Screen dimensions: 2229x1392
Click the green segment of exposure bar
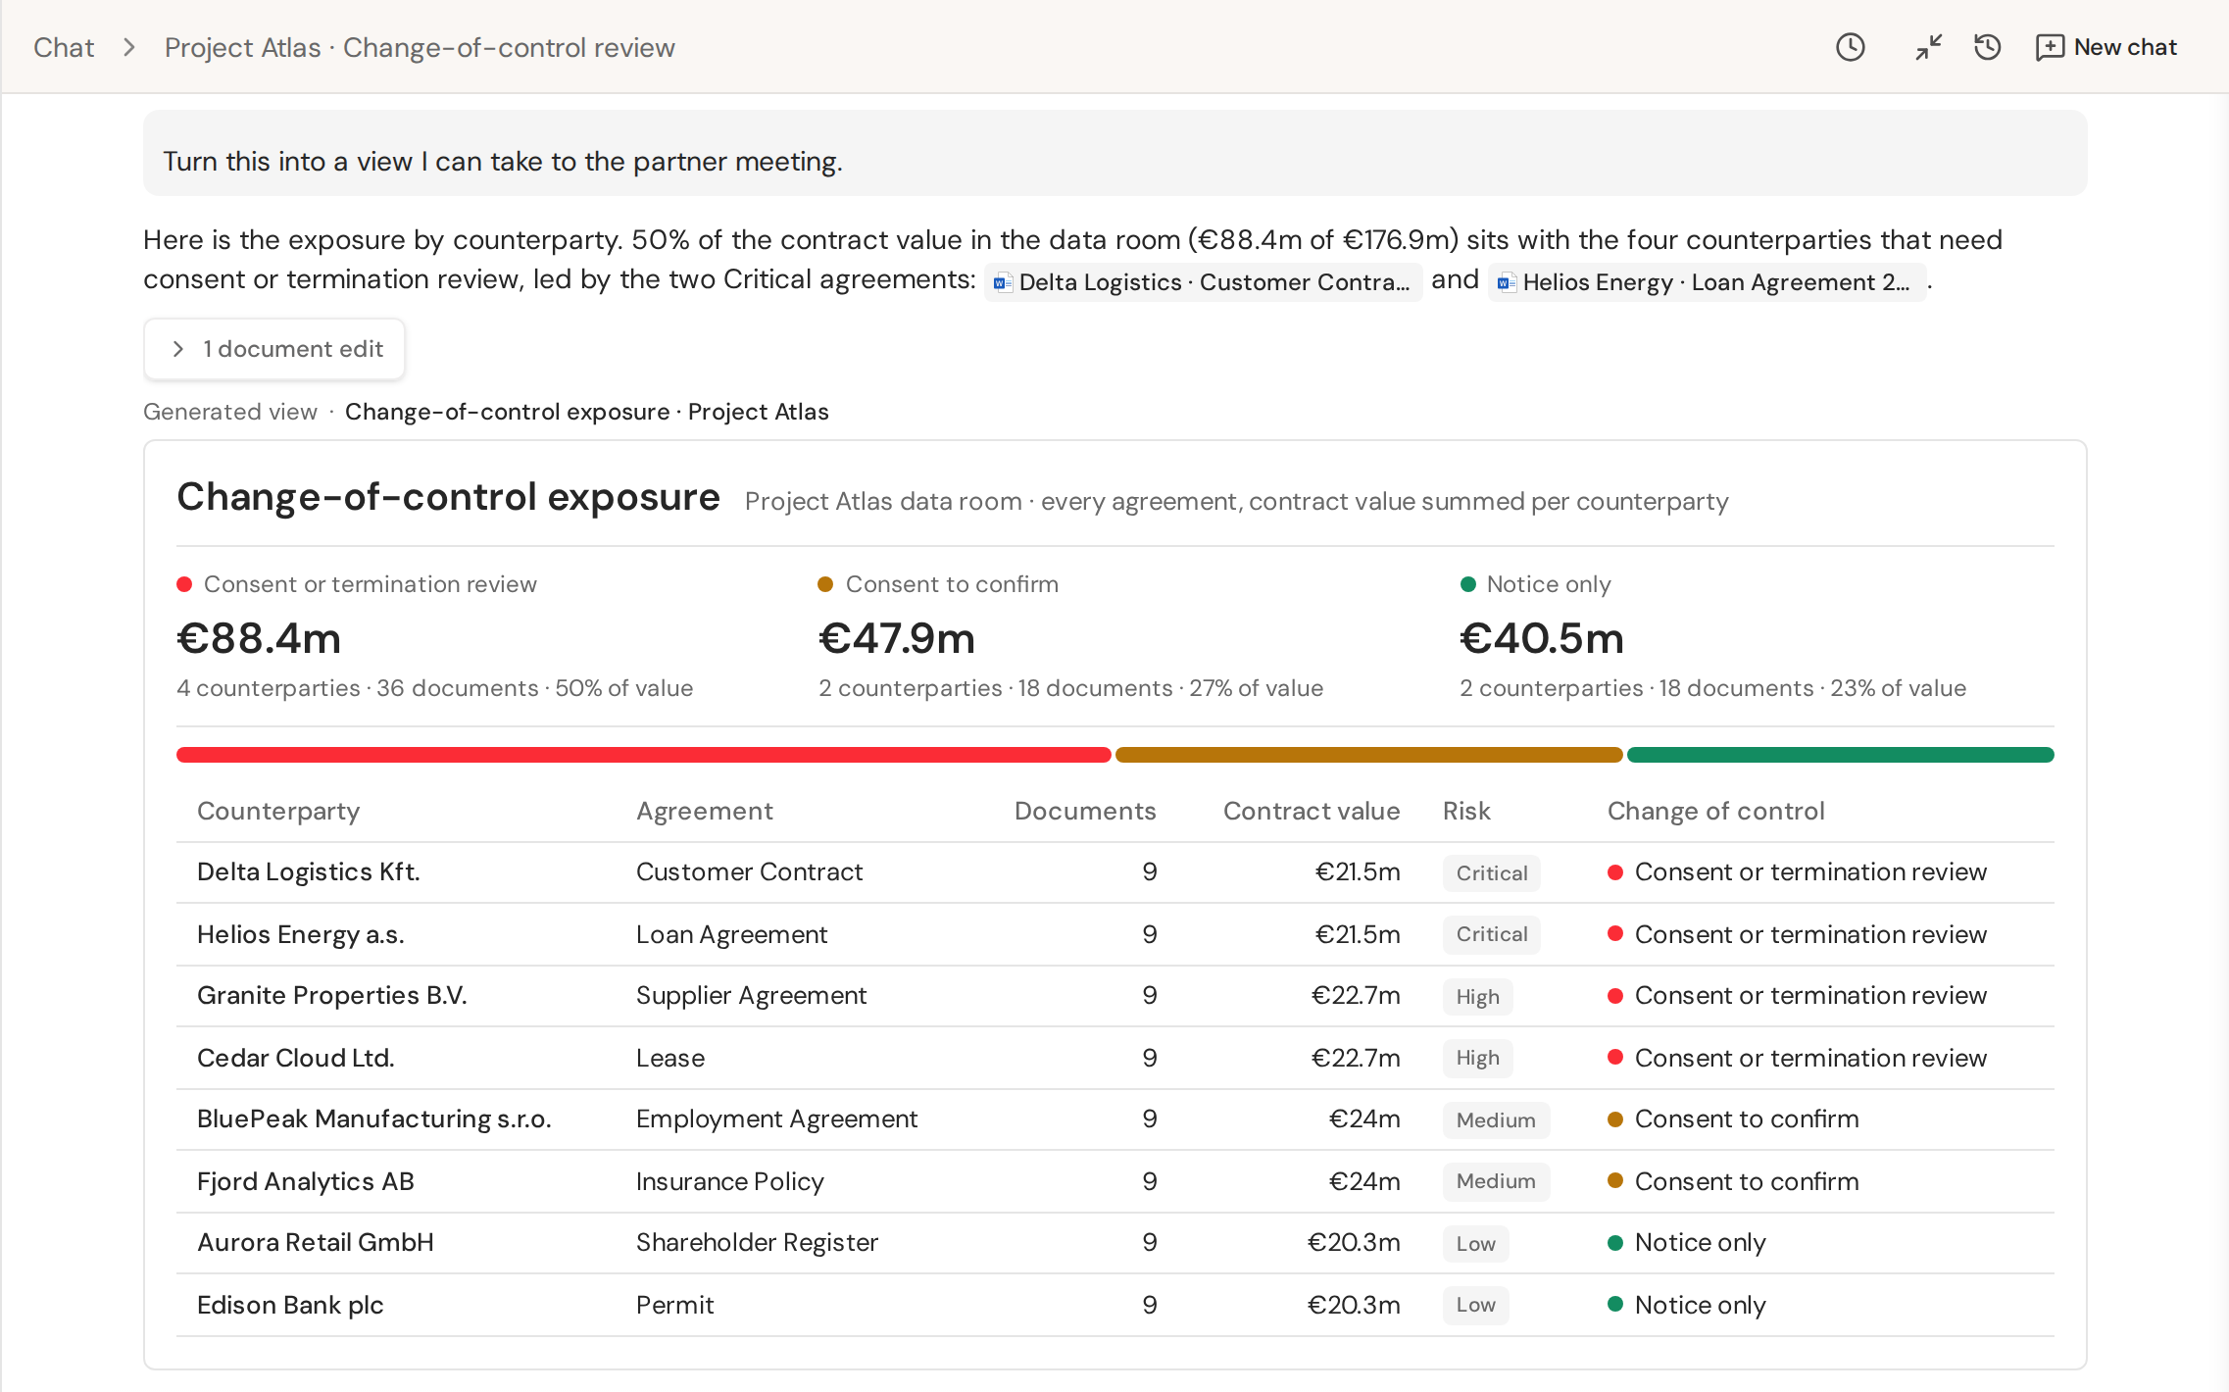pos(1840,755)
